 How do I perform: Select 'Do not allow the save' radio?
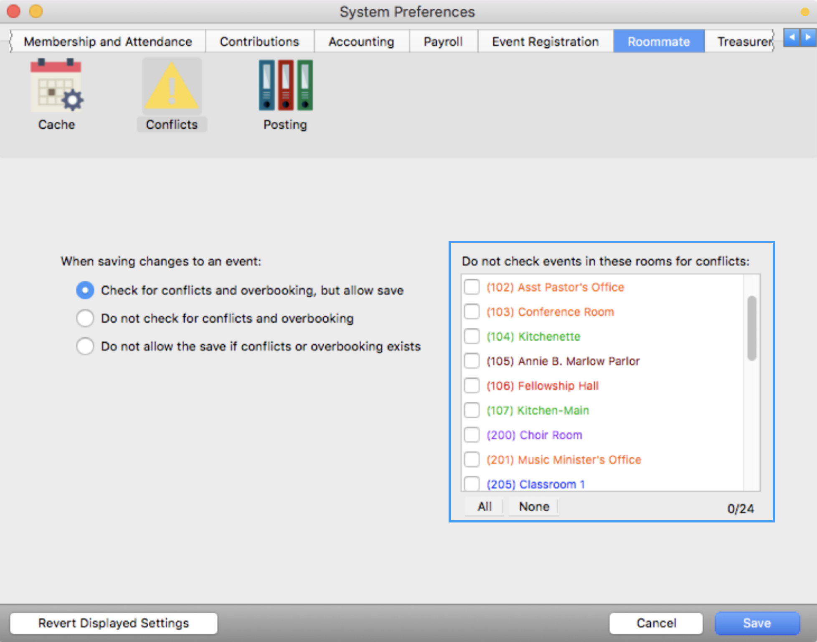tap(85, 346)
